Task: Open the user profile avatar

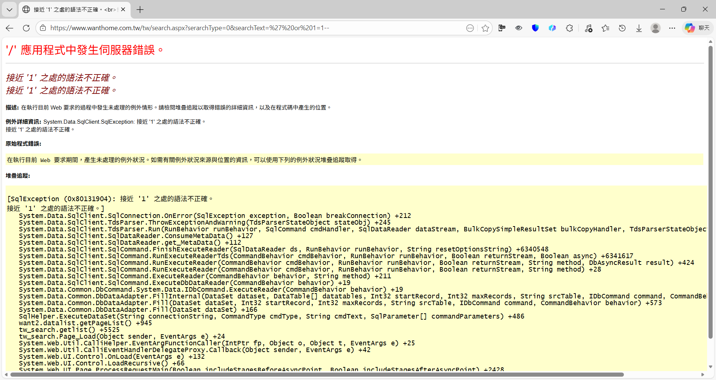Action: [656, 28]
